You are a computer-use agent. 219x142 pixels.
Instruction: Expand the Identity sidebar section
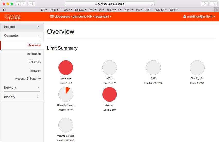(22, 97)
